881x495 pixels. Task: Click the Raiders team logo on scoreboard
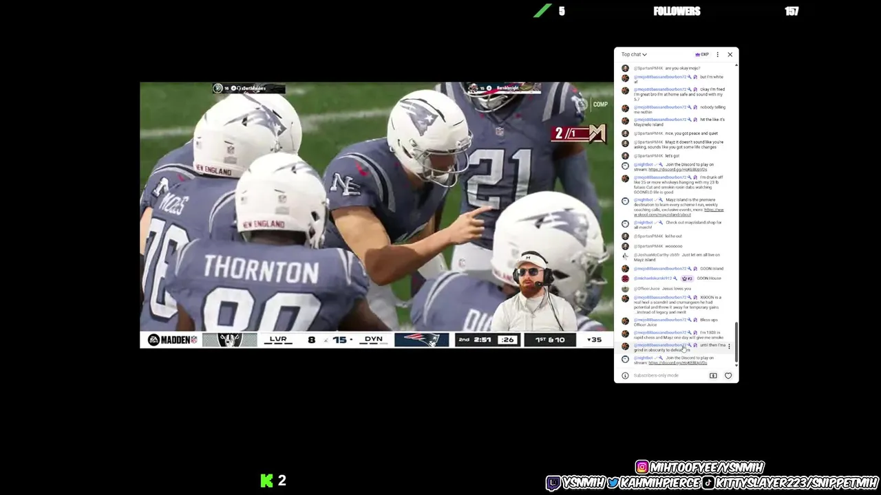click(x=229, y=340)
